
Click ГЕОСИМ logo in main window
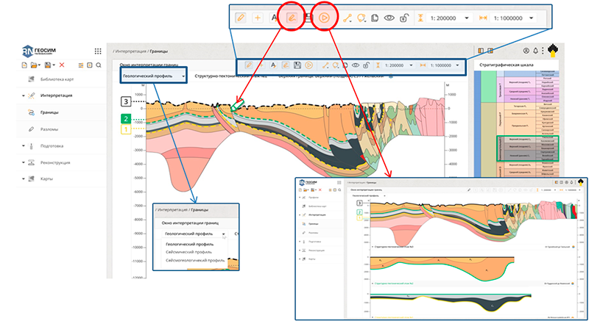point(39,51)
